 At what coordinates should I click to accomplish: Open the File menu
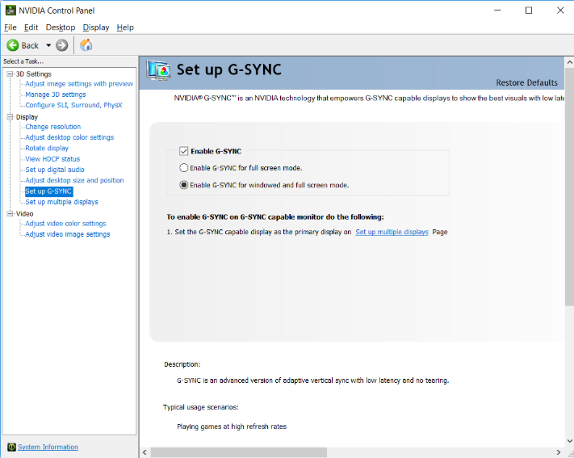tap(10, 27)
